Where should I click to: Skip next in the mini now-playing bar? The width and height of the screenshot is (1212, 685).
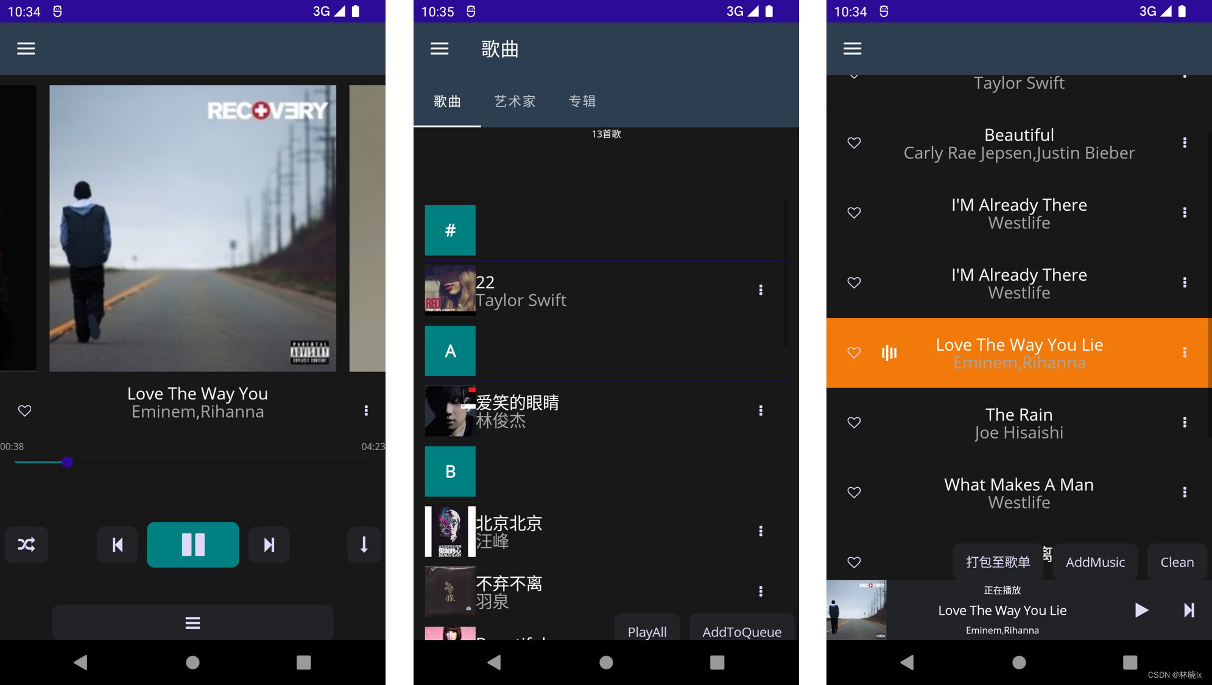pyautogui.click(x=1188, y=610)
